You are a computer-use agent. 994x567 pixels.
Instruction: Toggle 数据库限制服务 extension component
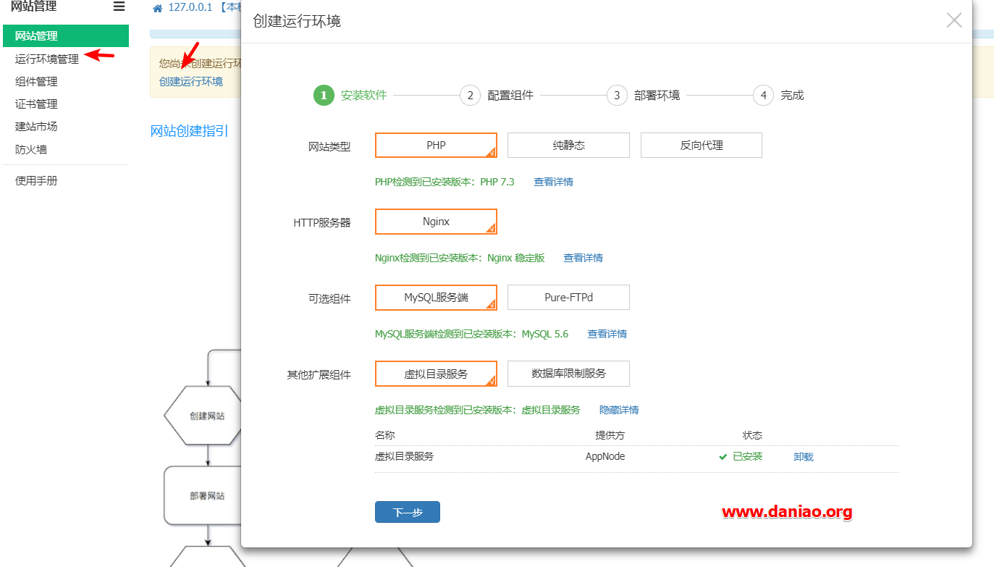coord(568,374)
